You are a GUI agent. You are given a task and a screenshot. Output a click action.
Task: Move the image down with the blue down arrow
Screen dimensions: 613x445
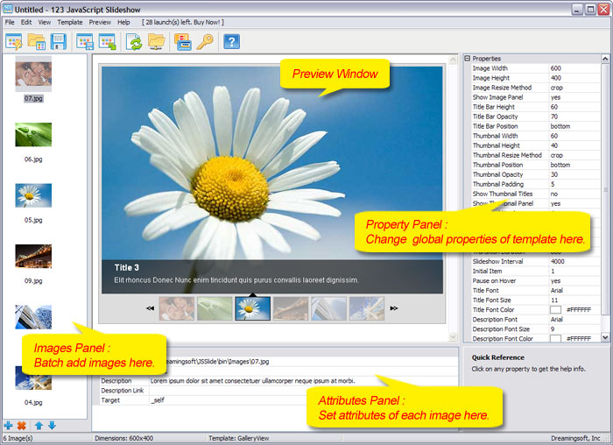[52, 426]
